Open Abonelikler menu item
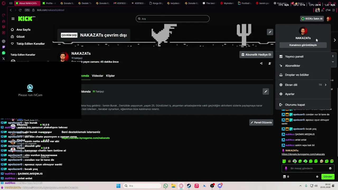This screenshot has height=190, width=338. coord(303,66)
